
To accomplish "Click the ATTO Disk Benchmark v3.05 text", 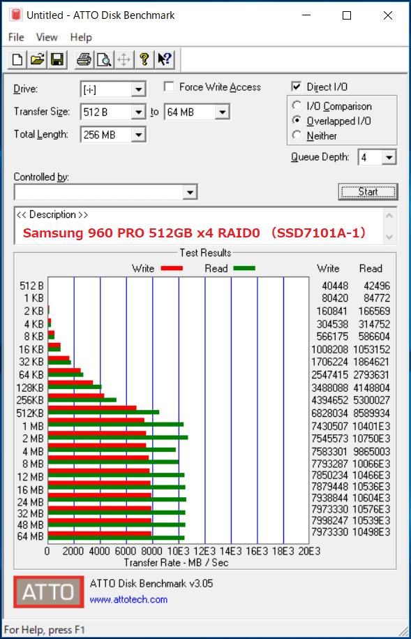I will click(151, 584).
